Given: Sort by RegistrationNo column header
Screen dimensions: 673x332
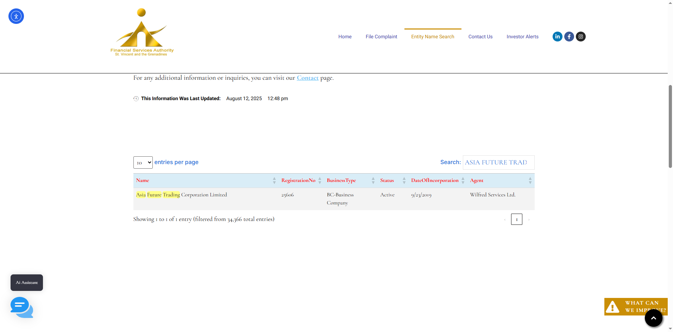Looking at the screenshot, I should [x=298, y=181].
